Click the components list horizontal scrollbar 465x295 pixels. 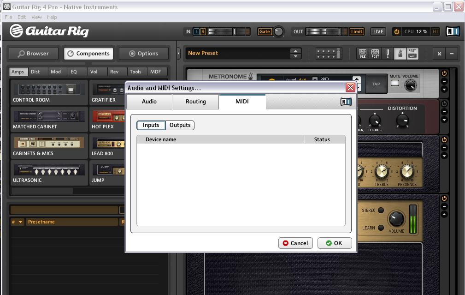pos(42,191)
